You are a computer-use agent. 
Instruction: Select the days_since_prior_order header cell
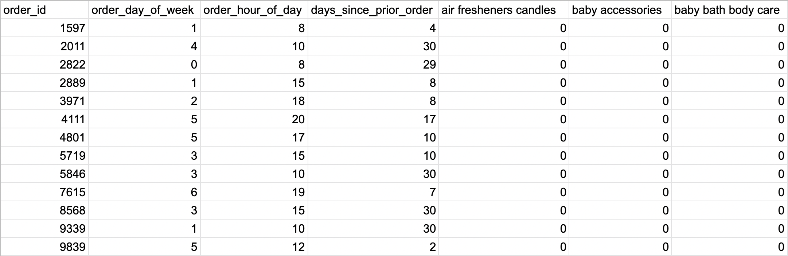[373, 10]
